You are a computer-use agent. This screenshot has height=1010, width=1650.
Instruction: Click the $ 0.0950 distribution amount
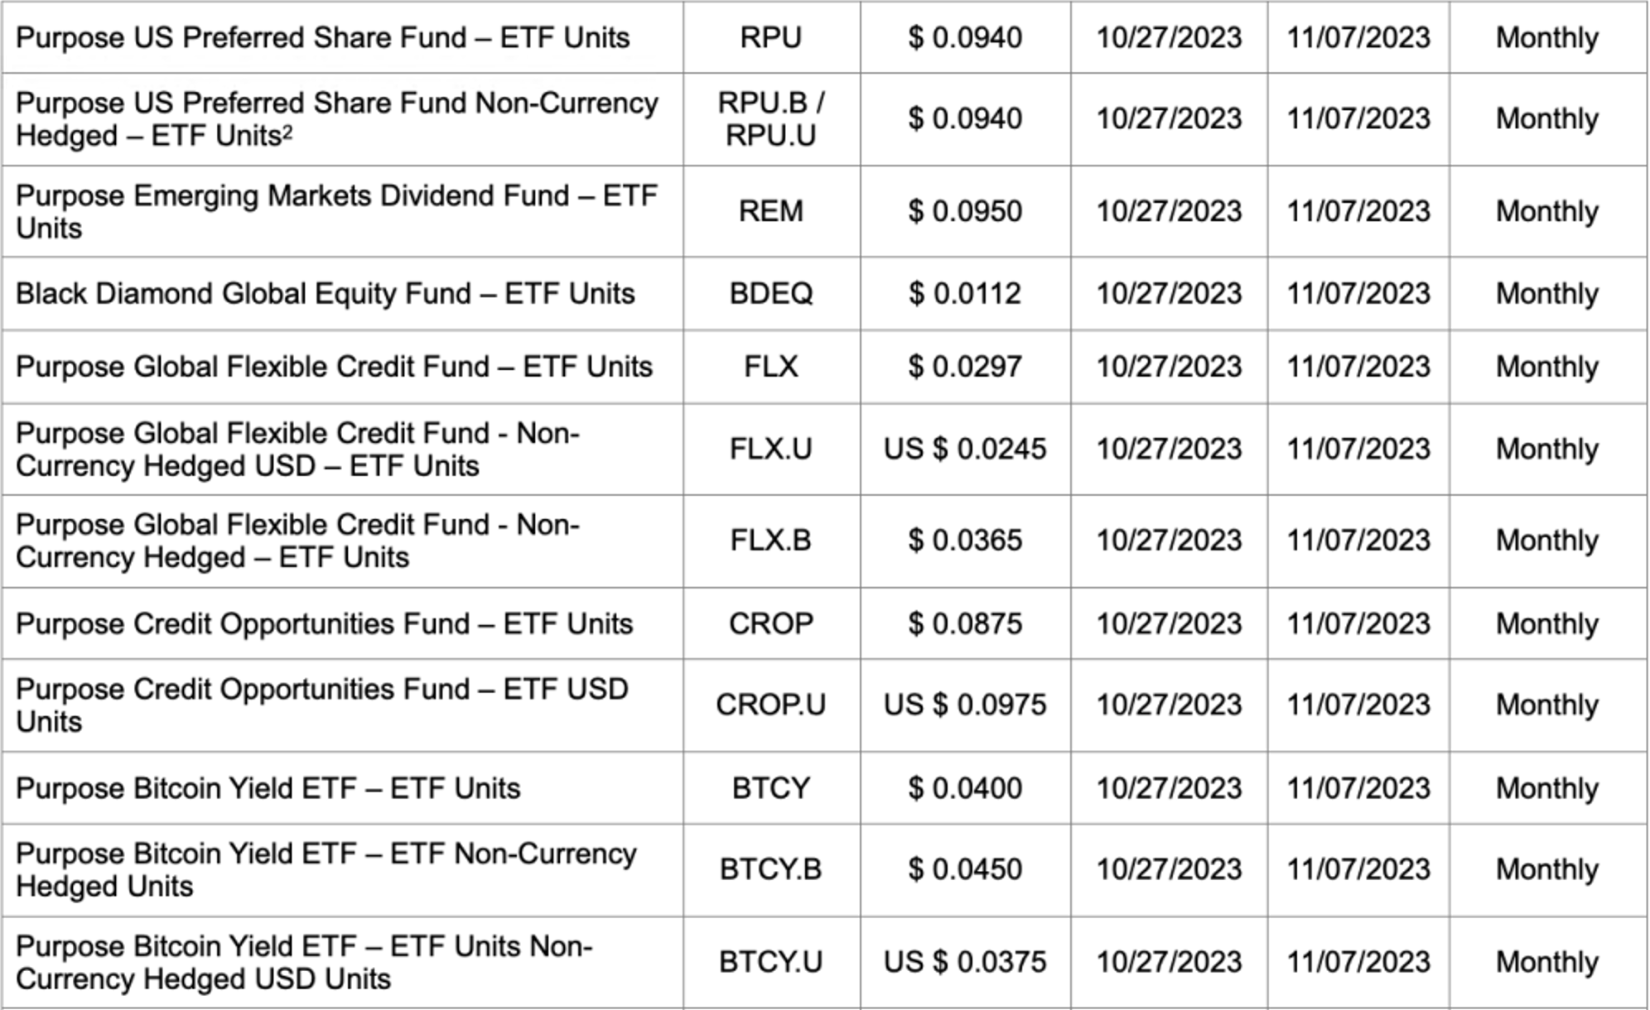[964, 212]
